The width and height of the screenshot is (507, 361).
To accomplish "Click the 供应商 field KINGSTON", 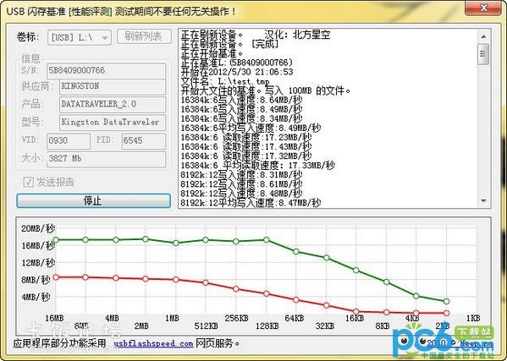I will coord(113,86).
